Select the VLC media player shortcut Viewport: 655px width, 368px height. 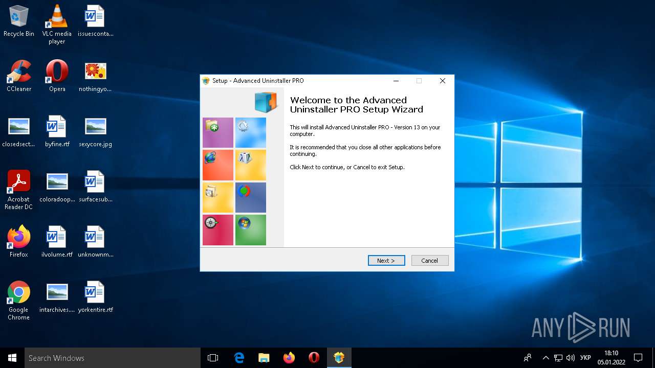pyautogui.click(x=57, y=25)
